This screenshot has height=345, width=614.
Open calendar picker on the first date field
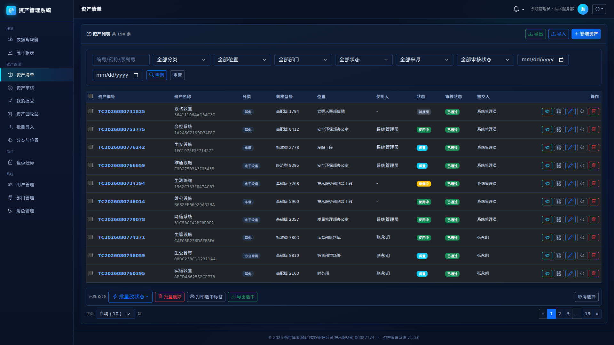tap(561, 60)
